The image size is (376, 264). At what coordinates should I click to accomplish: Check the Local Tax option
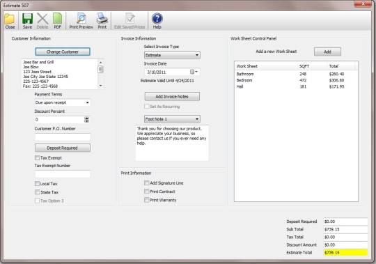[37, 184]
